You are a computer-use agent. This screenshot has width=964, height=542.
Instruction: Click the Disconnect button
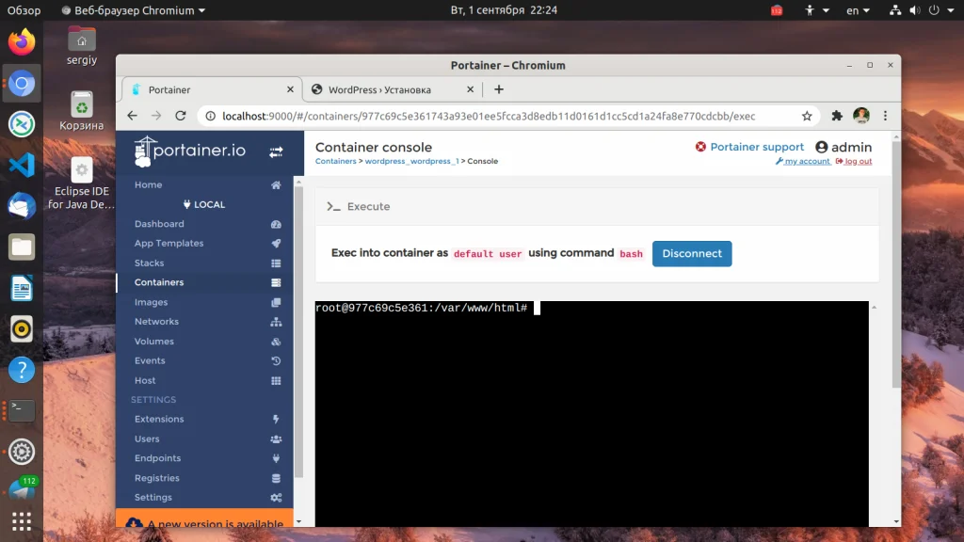692,254
